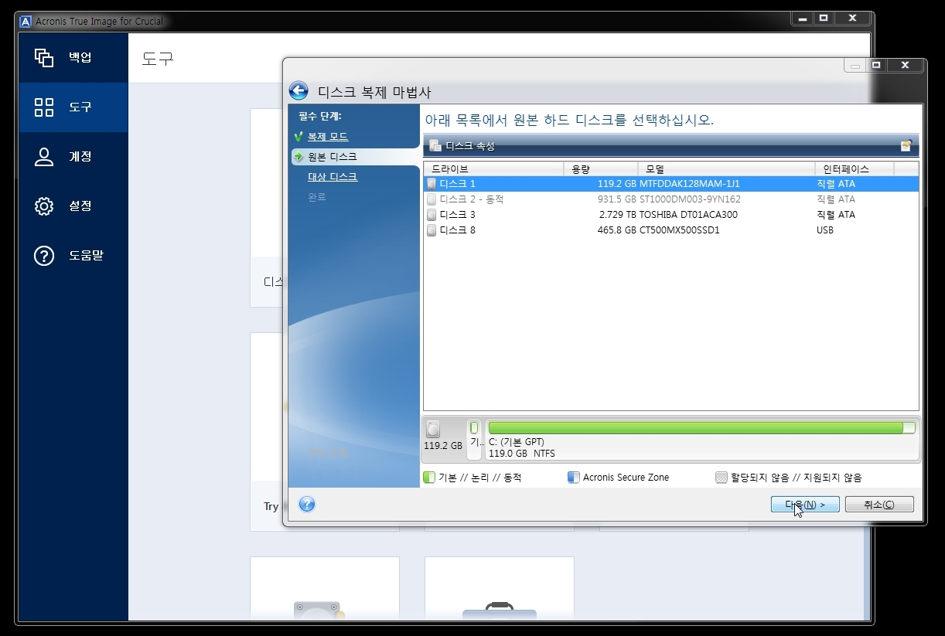Open 도움말 help page
The image size is (945, 636).
73,255
